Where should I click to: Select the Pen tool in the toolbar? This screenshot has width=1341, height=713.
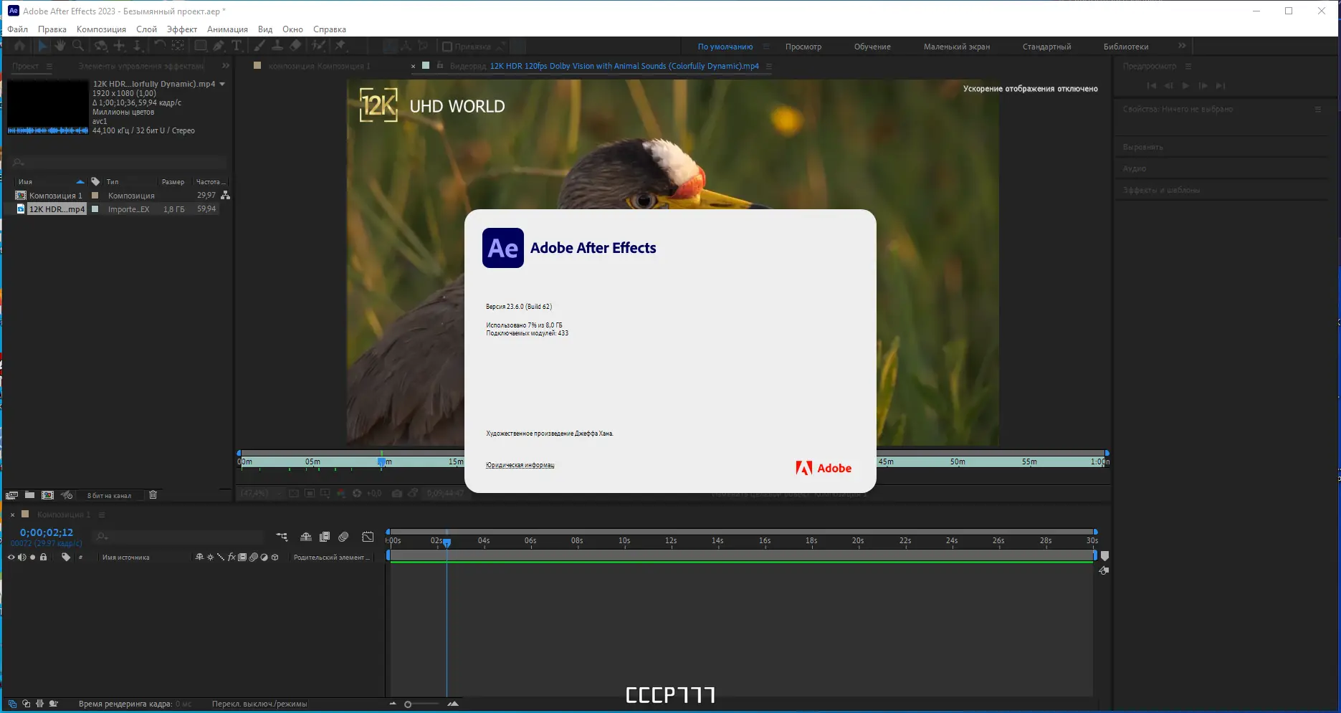[219, 46]
